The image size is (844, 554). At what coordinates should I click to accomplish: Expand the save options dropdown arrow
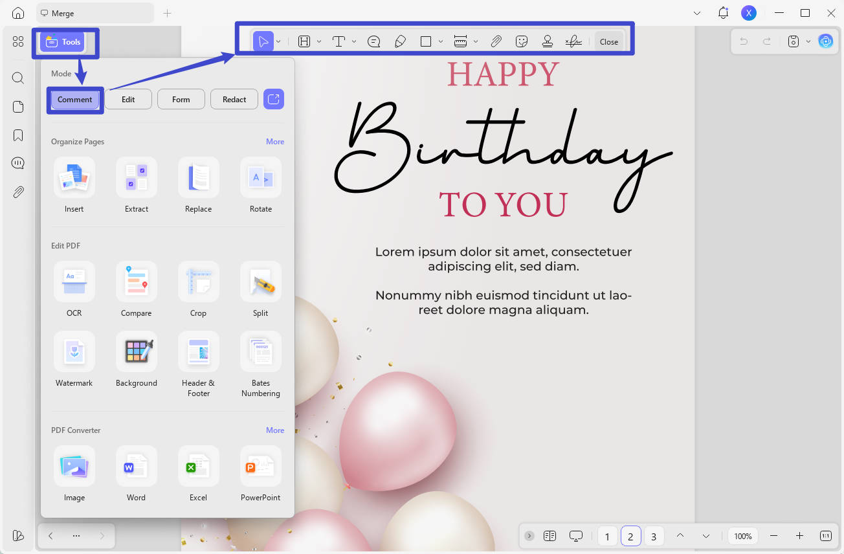click(x=808, y=41)
